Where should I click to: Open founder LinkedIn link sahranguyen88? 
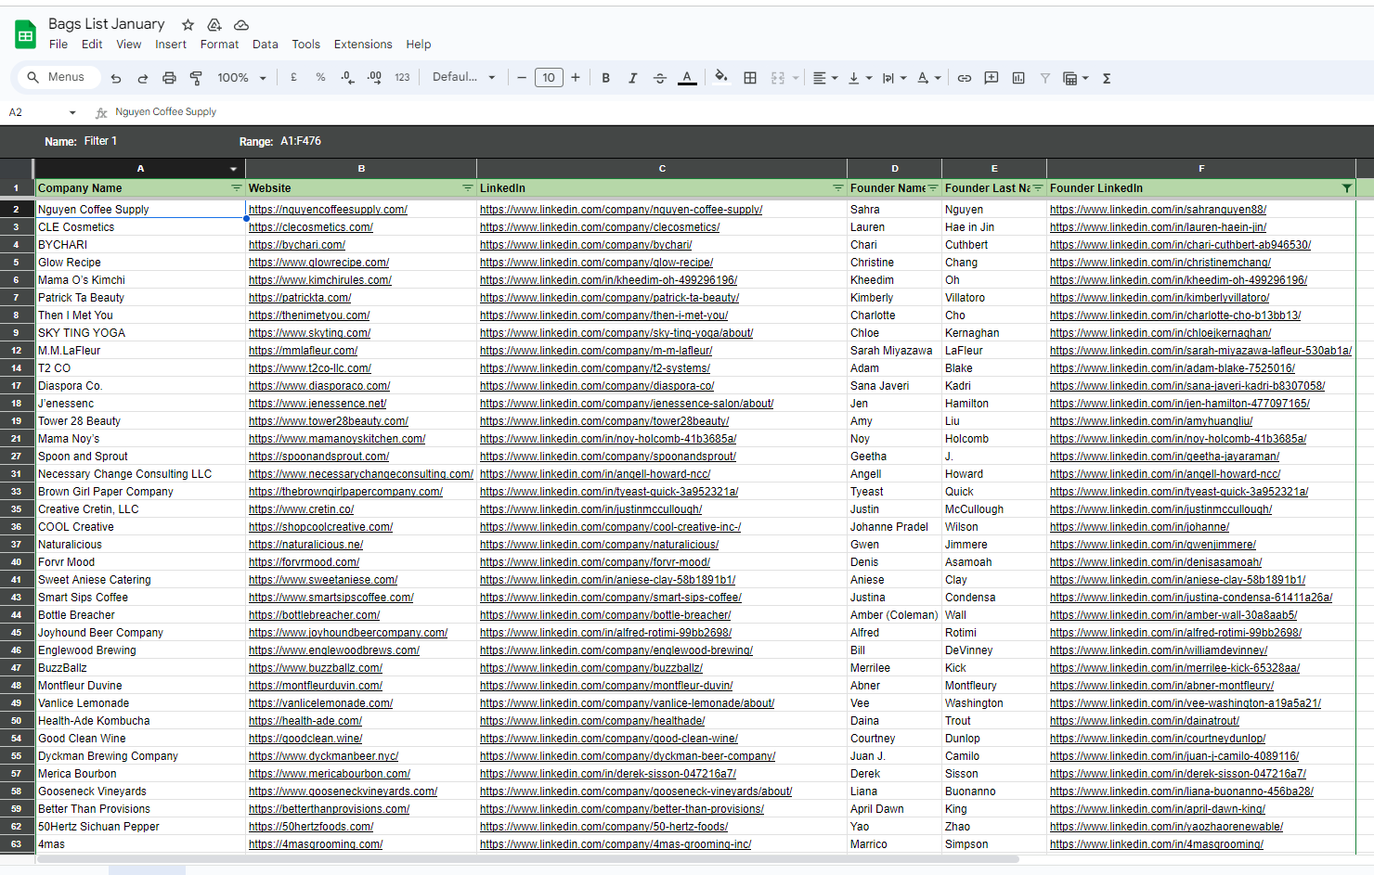point(1158,210)
